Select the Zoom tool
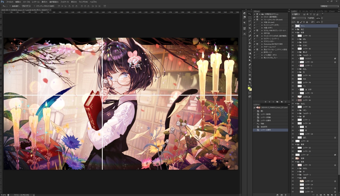The image size is (340, 196). tap(250, 82)
